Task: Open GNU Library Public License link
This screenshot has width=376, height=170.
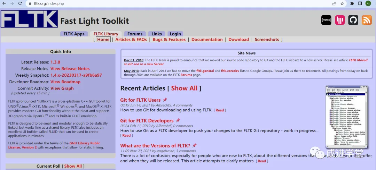Action: click(x=54, y=145)
